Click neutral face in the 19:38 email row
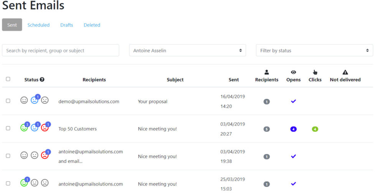Screen dimensions: 376x193 click(x=34, y=155)
